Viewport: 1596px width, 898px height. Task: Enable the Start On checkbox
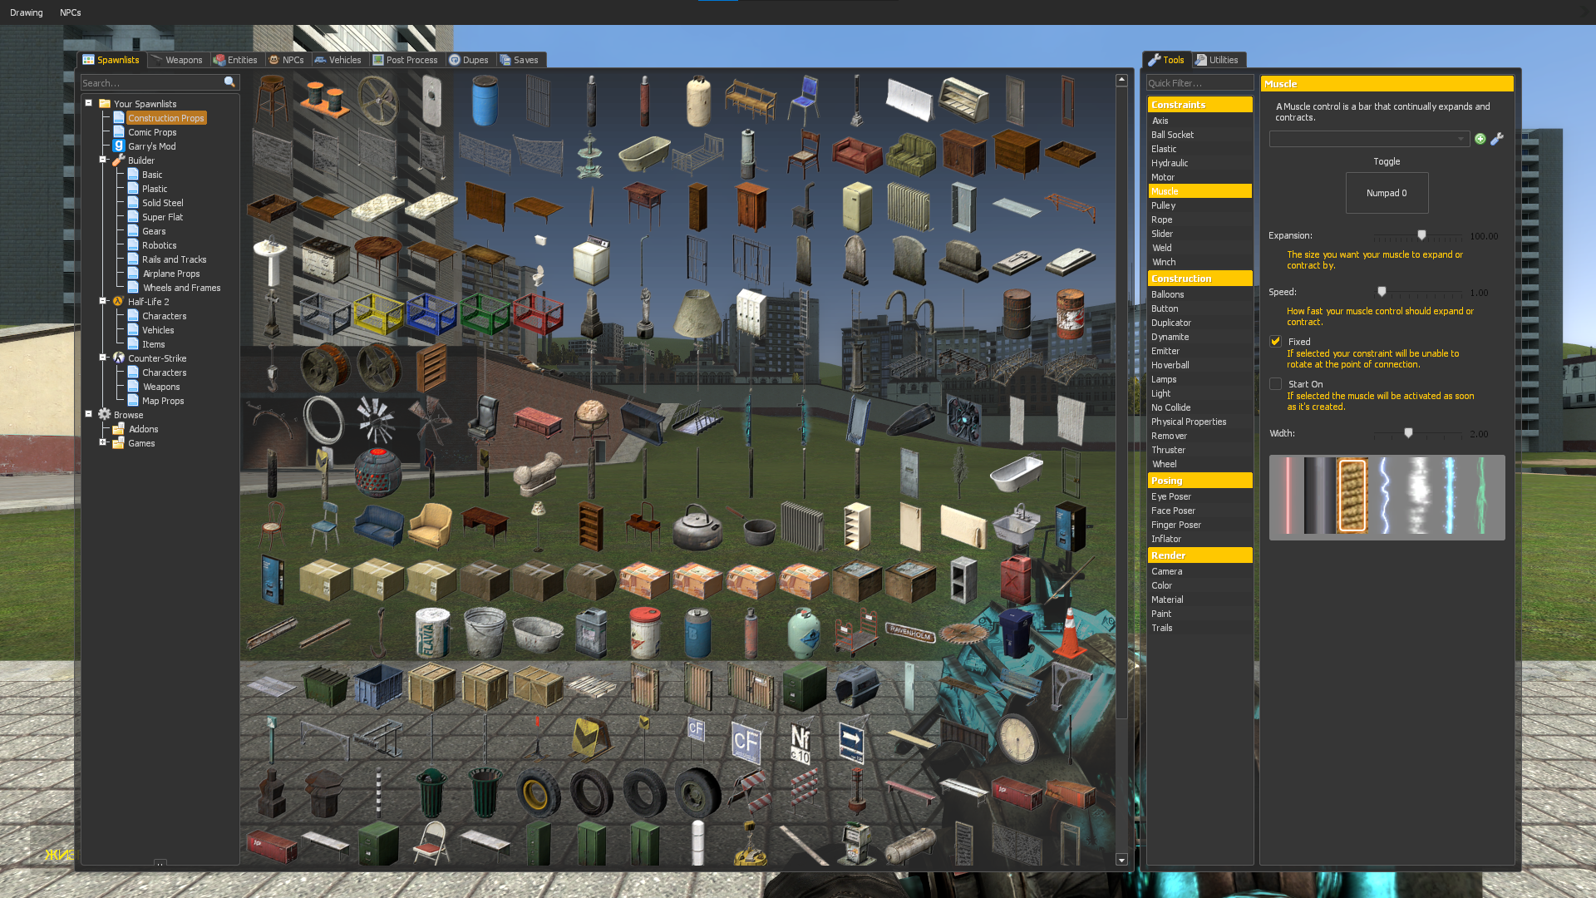(1275, 384)
